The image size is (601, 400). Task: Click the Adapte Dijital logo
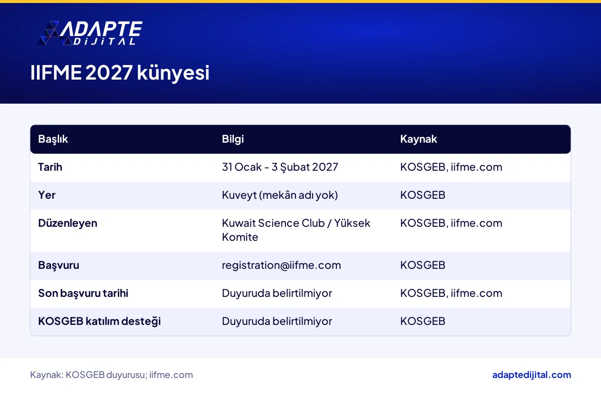click(x=90, y=34)
